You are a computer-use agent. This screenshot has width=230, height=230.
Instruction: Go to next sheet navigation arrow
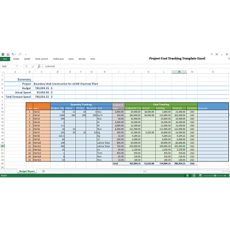tap(10, 171)
